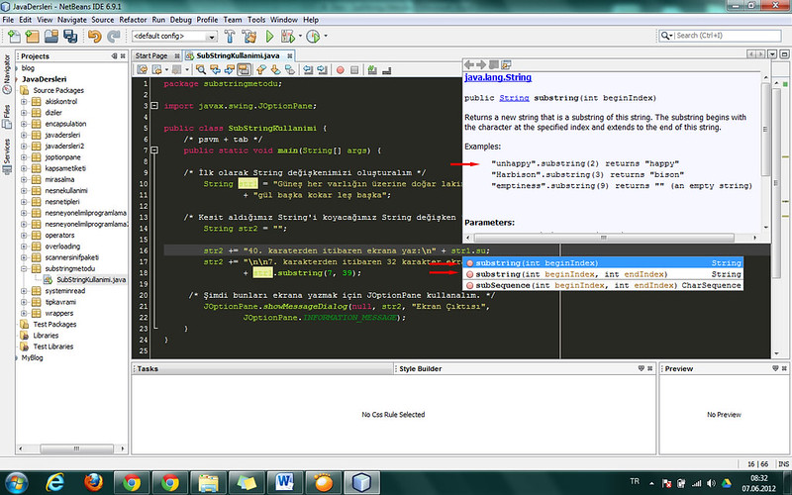The width and height of the screenshot is (792, 495).
Task: Open Firefox from the taskbar
Action: point(93,483)
